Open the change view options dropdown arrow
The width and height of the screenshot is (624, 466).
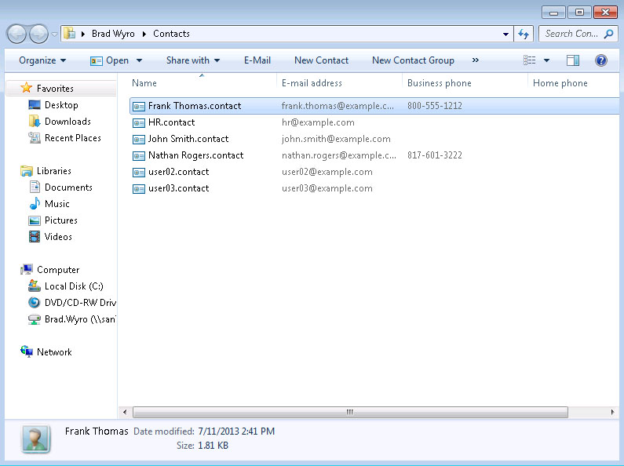point(547,60)
